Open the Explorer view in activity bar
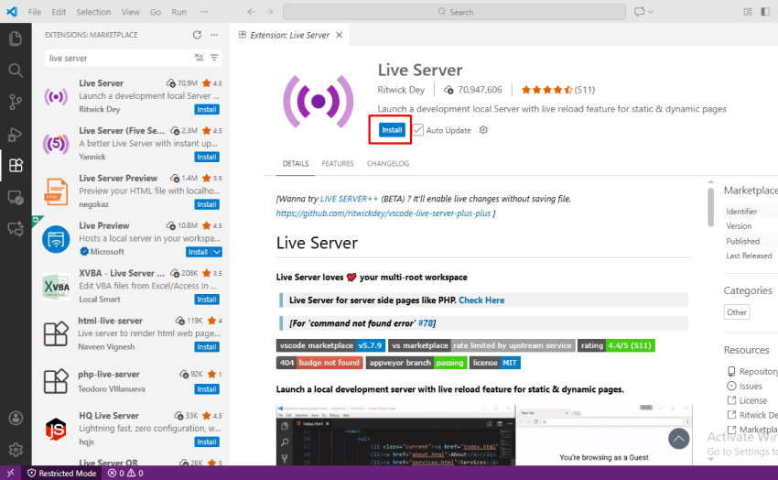Viewport: 778px width, 480px height. (16, 38)
